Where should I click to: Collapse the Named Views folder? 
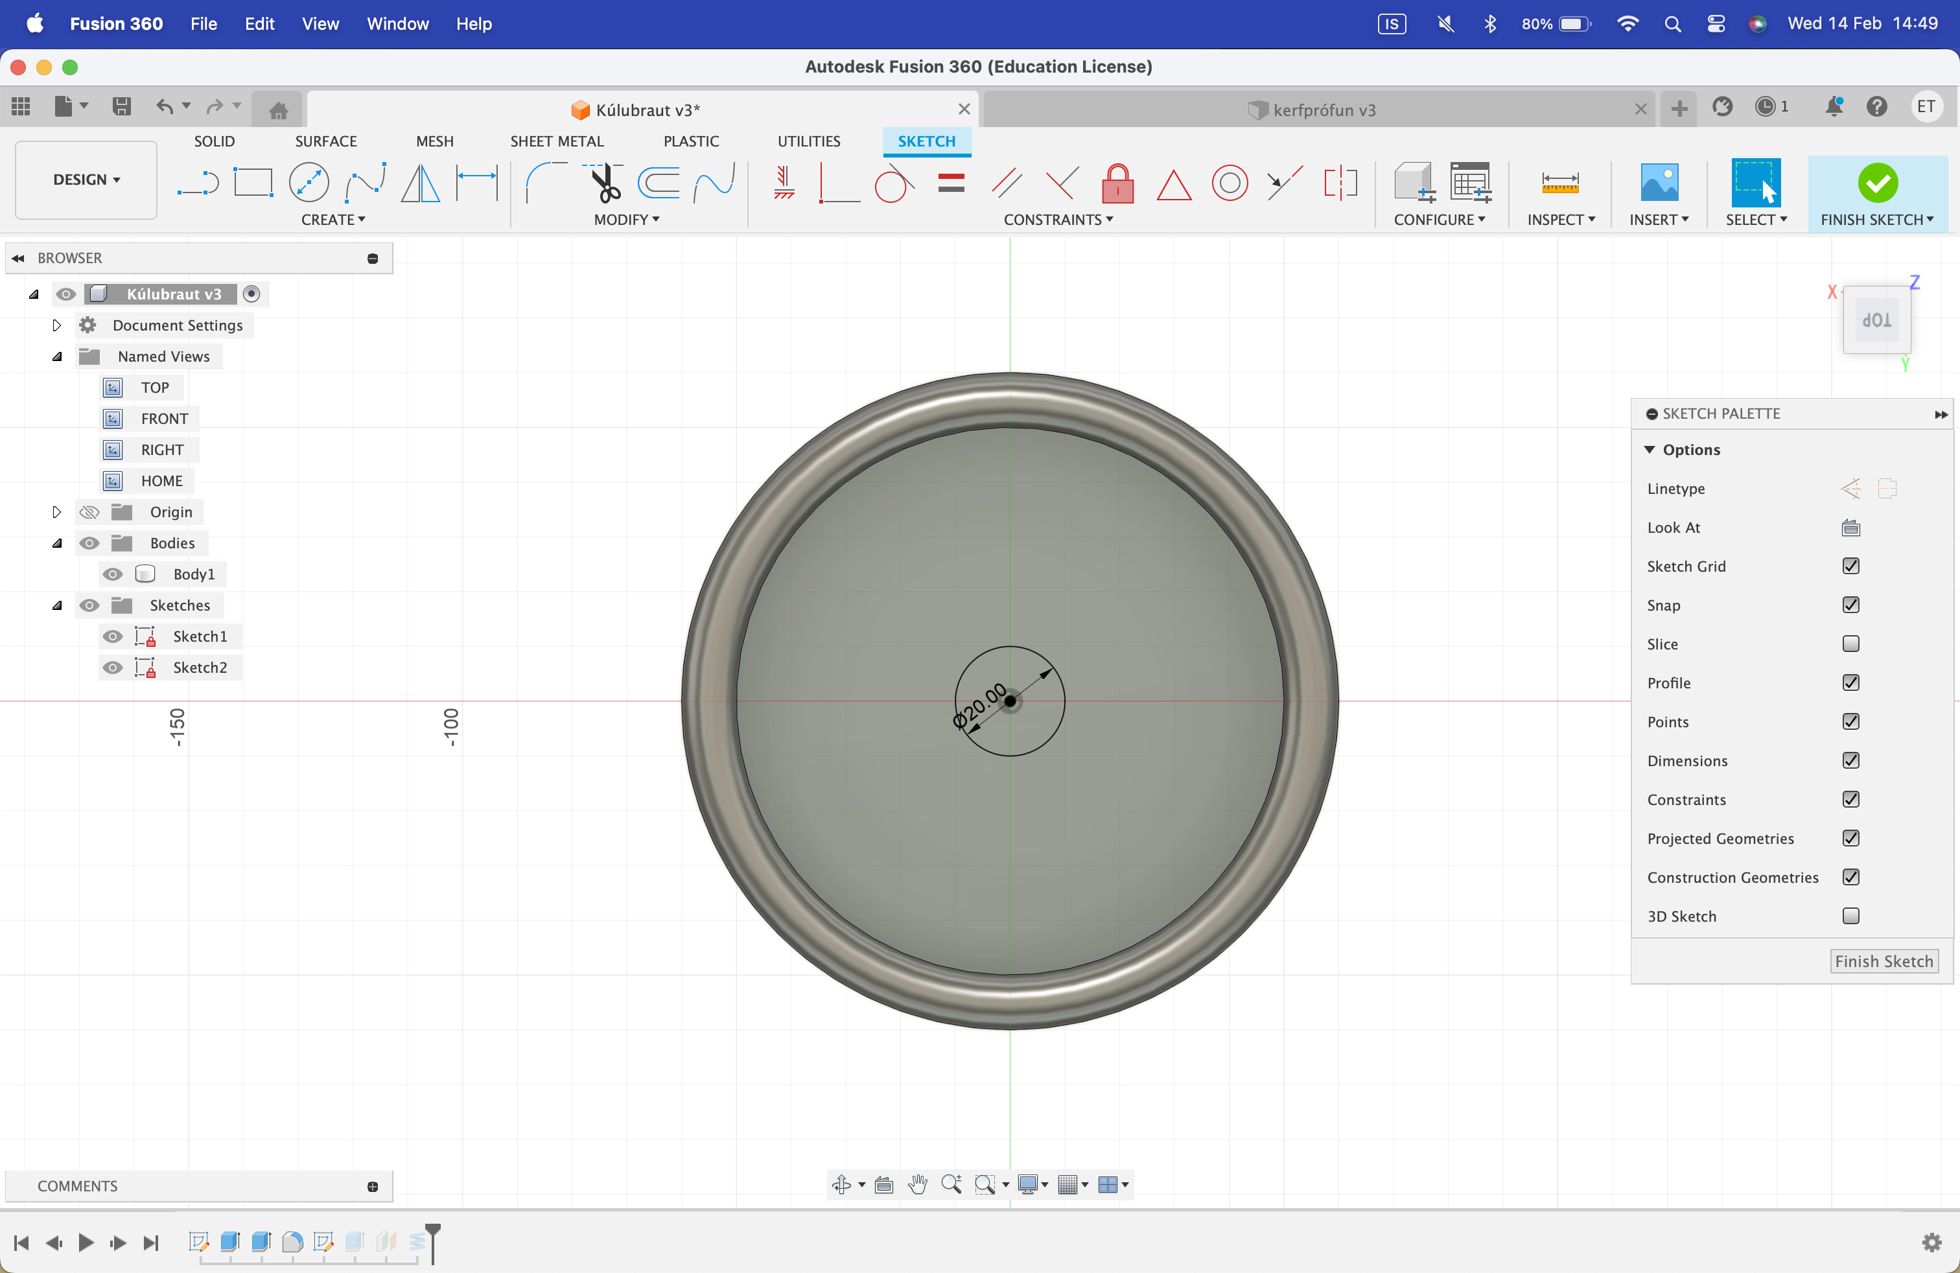pos(57,356)
